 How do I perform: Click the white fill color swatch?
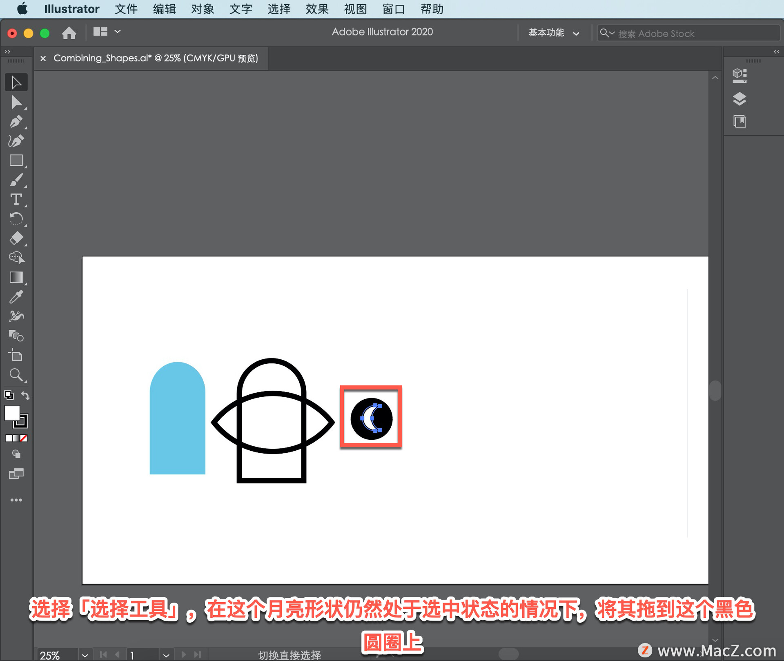tap(11, 413)
